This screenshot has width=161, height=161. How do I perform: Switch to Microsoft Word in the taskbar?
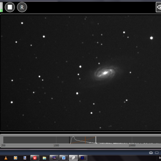click(x=64, y=158)
